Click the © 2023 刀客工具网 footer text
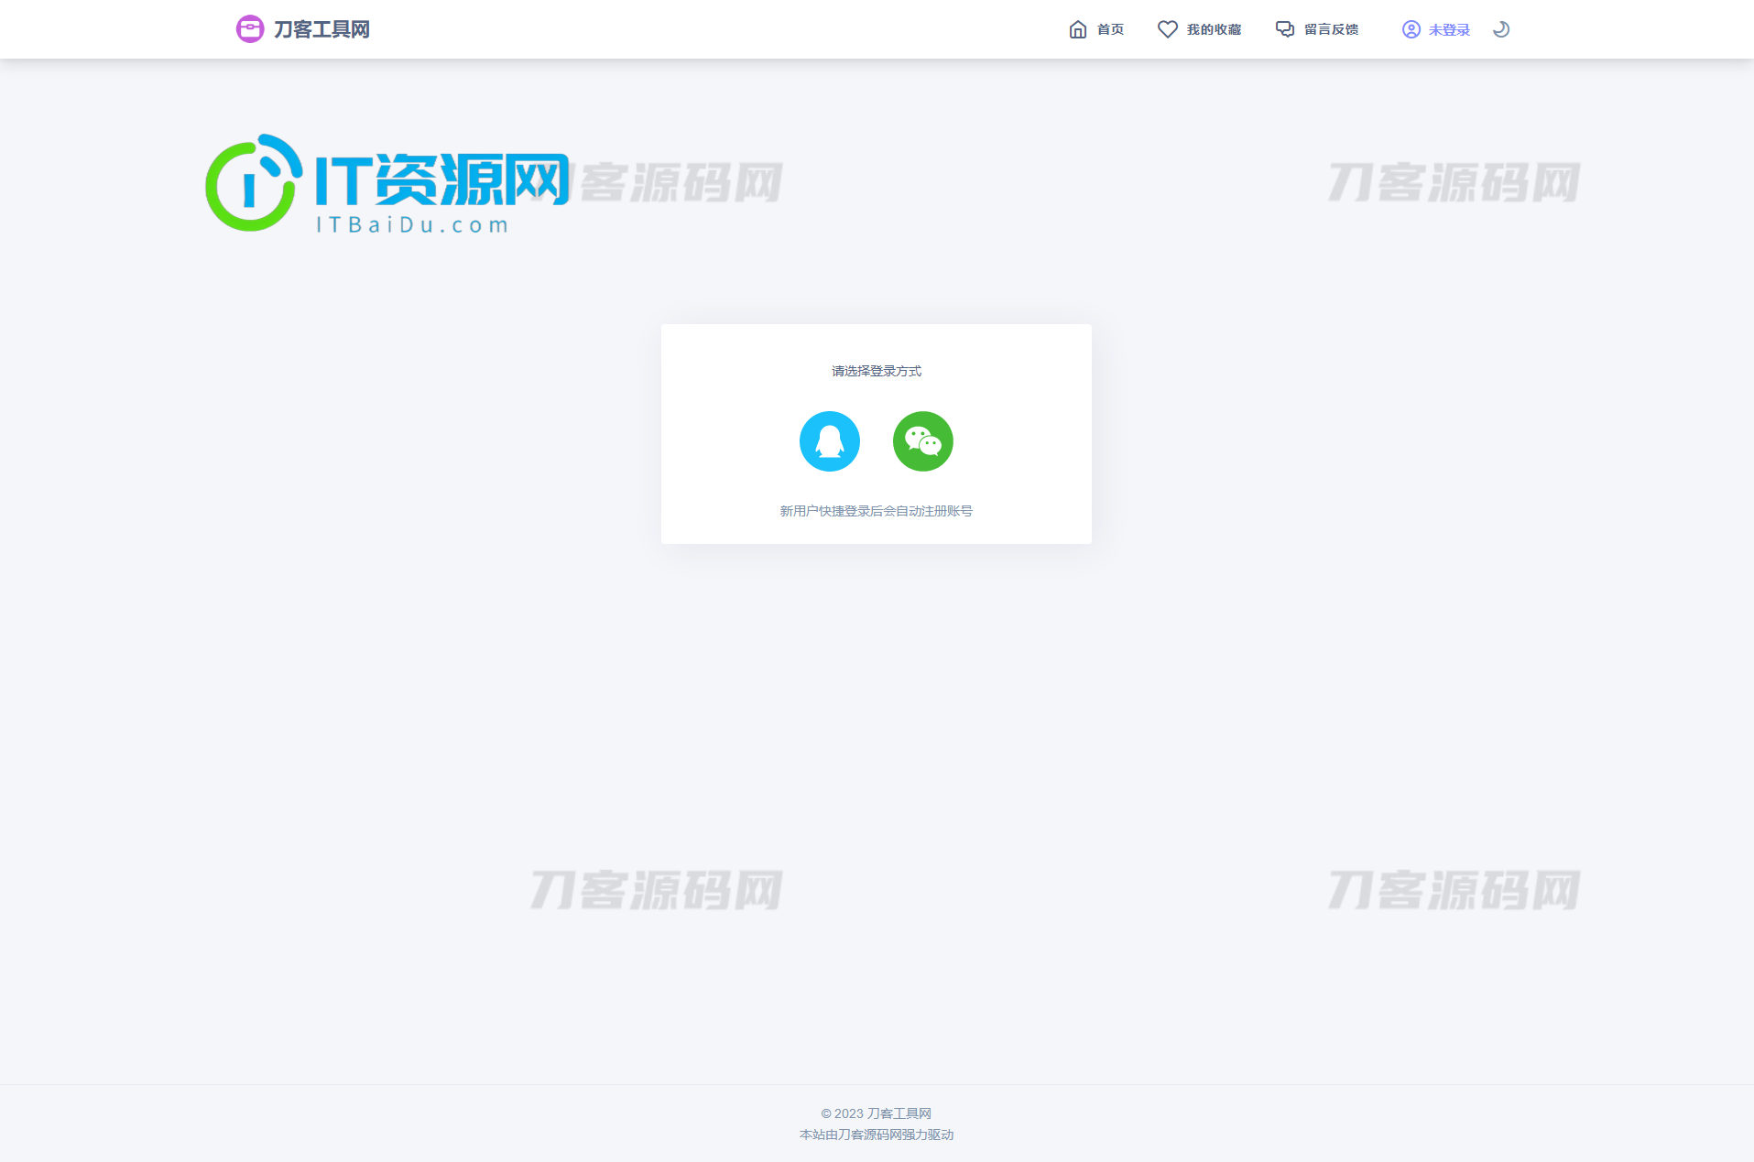Viewport: 1754px width, 1162px height. click(877, 1113)
